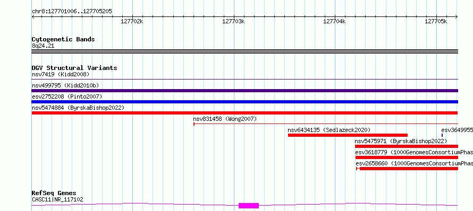Click the RefSeq Genes track title
Image resolution: width=473 pixels, height=211 pixels.
tap(54, 194)
